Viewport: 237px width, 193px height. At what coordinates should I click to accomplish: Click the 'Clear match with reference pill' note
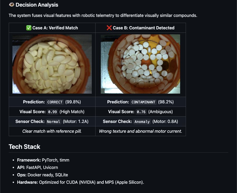coord(52,131)
